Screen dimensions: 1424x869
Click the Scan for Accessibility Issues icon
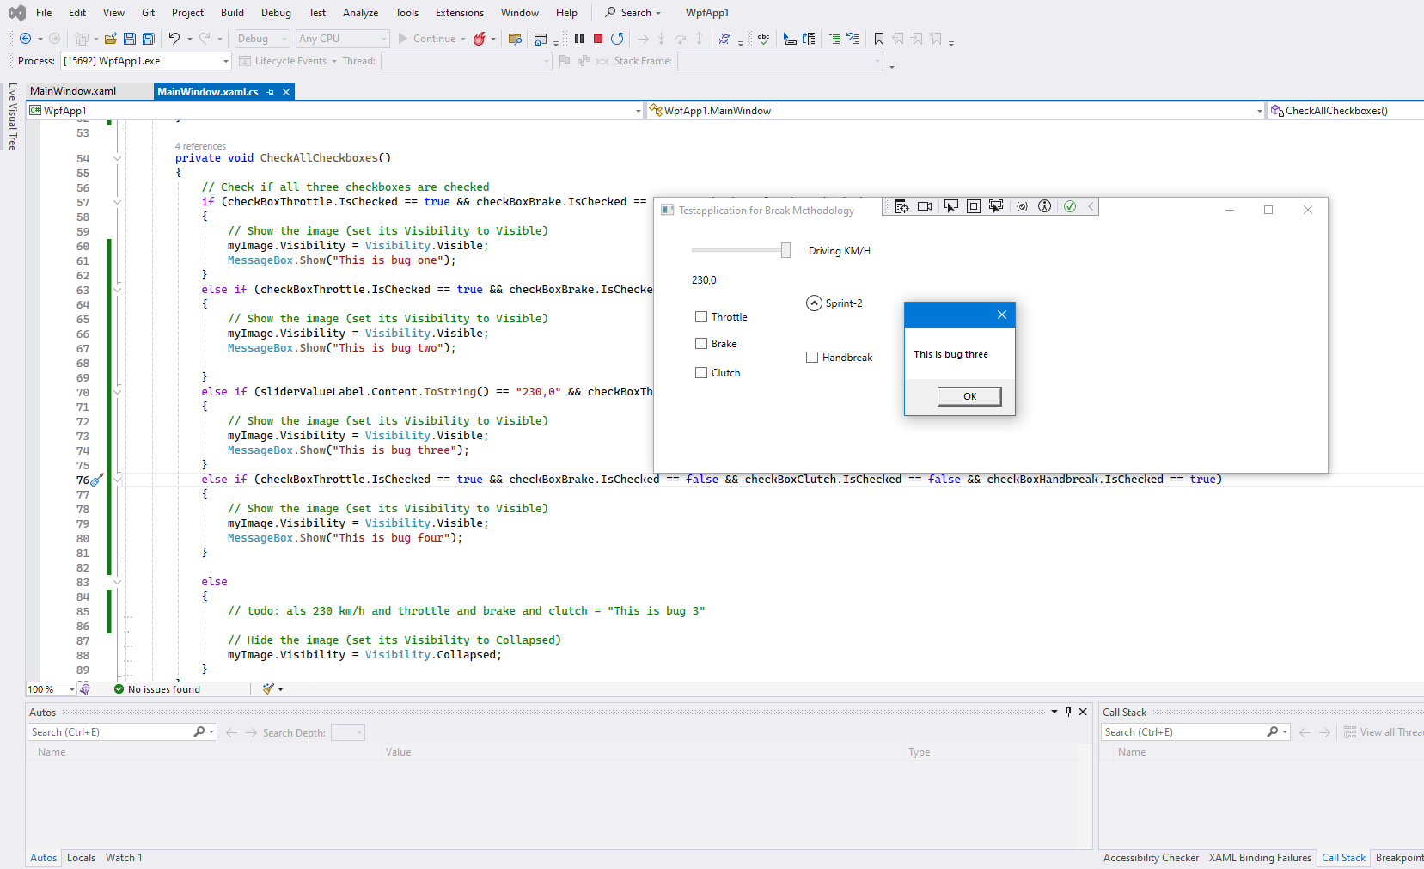pos(1044,206)
